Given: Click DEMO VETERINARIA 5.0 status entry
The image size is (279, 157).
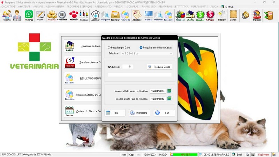Looking at the screenshot, I should tap(214, 155).
